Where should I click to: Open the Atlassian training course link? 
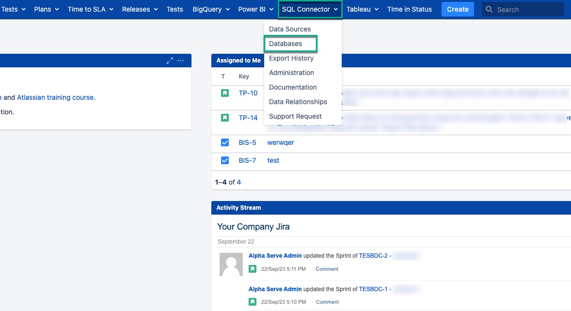tap(56, 97)
